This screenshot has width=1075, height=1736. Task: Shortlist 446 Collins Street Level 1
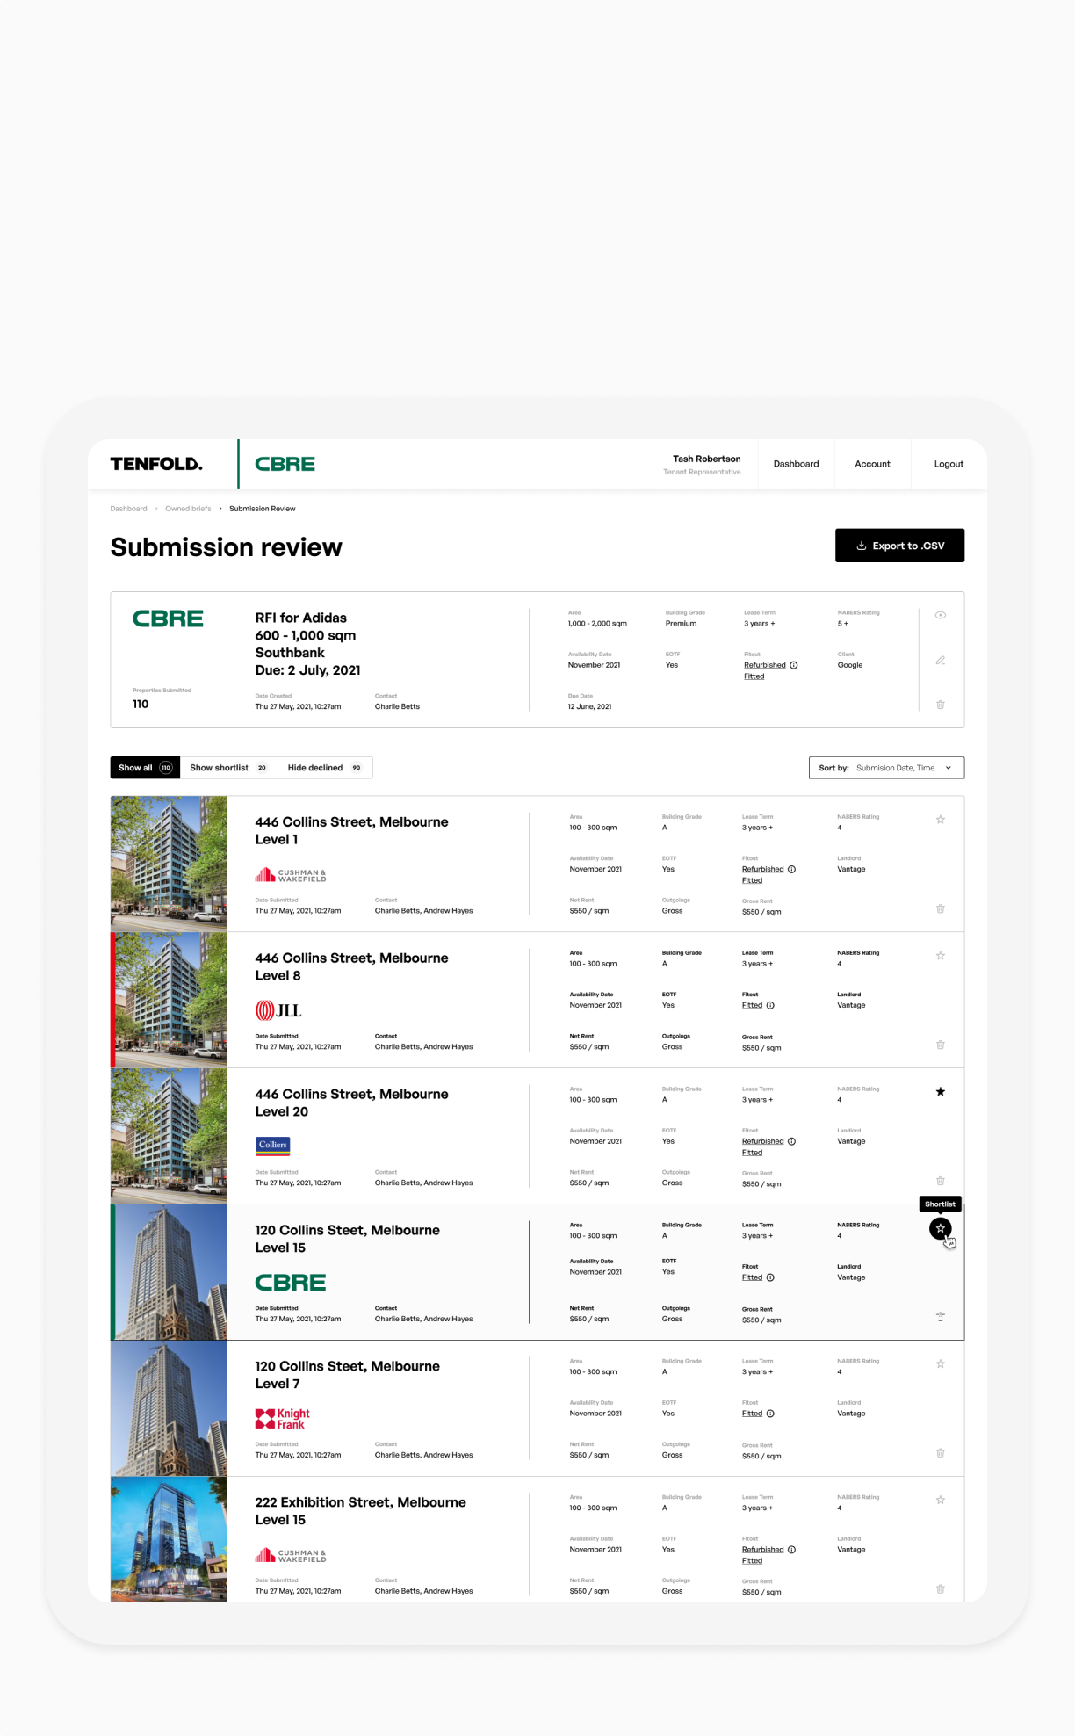pos(941,820)
